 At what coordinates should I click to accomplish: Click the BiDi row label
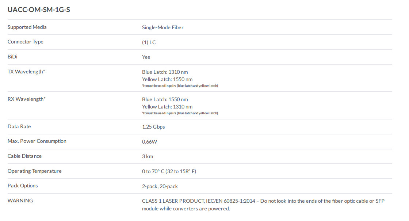(12, 57)
